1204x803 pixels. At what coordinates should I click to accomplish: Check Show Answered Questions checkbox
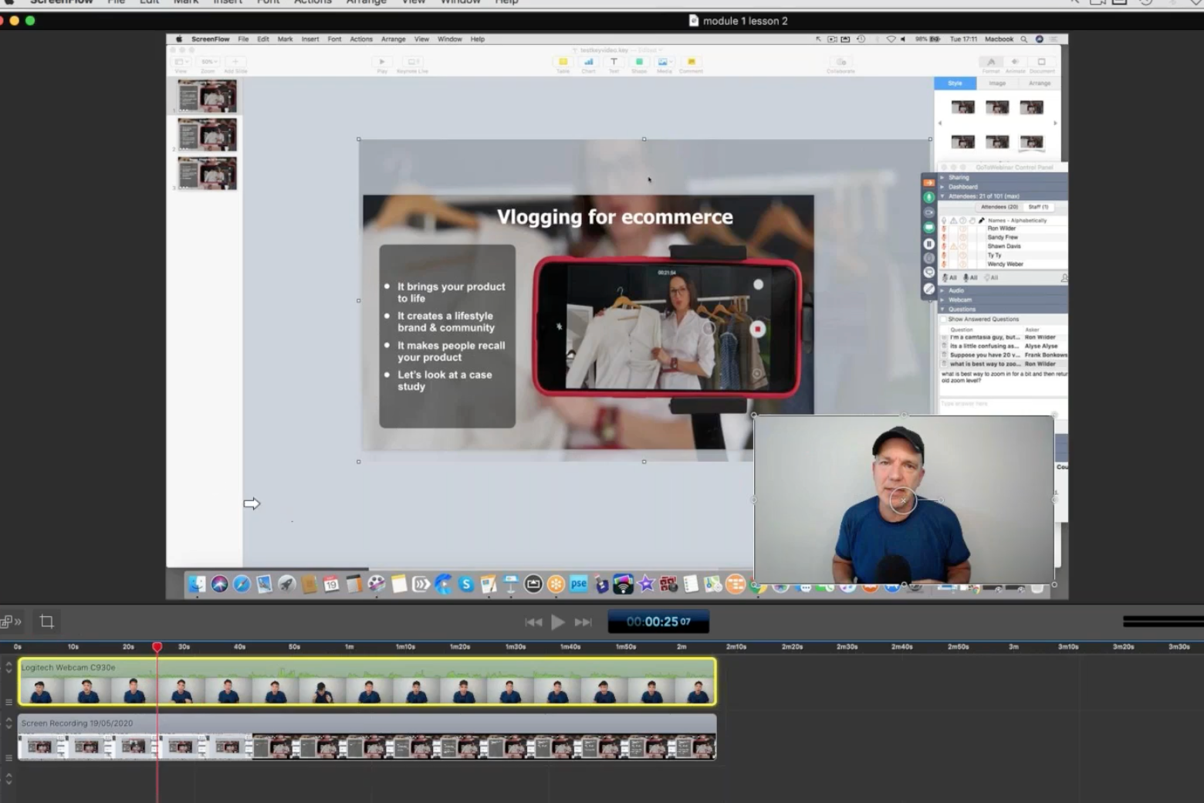click(943, 319)
